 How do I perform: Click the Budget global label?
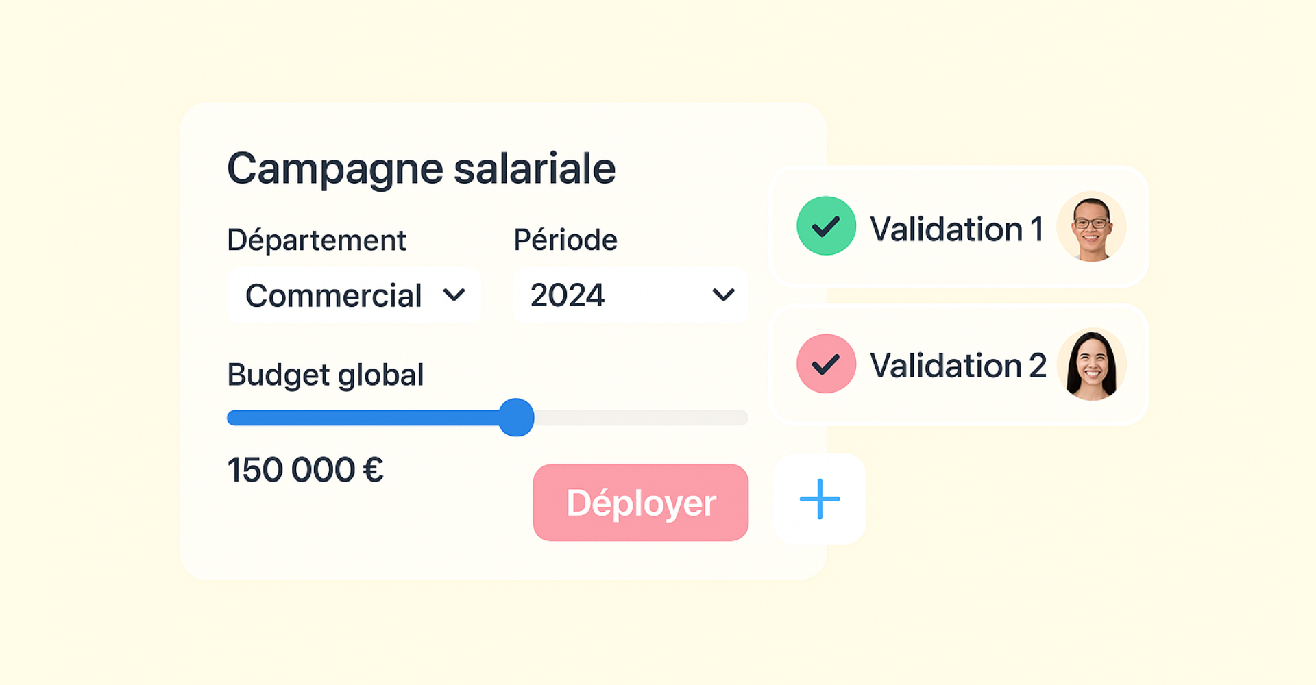[x=325, y=375]
